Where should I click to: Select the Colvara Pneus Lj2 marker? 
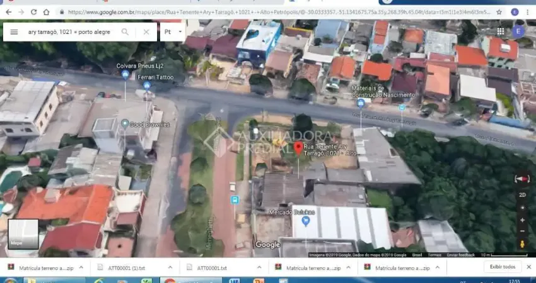(125, 74)
